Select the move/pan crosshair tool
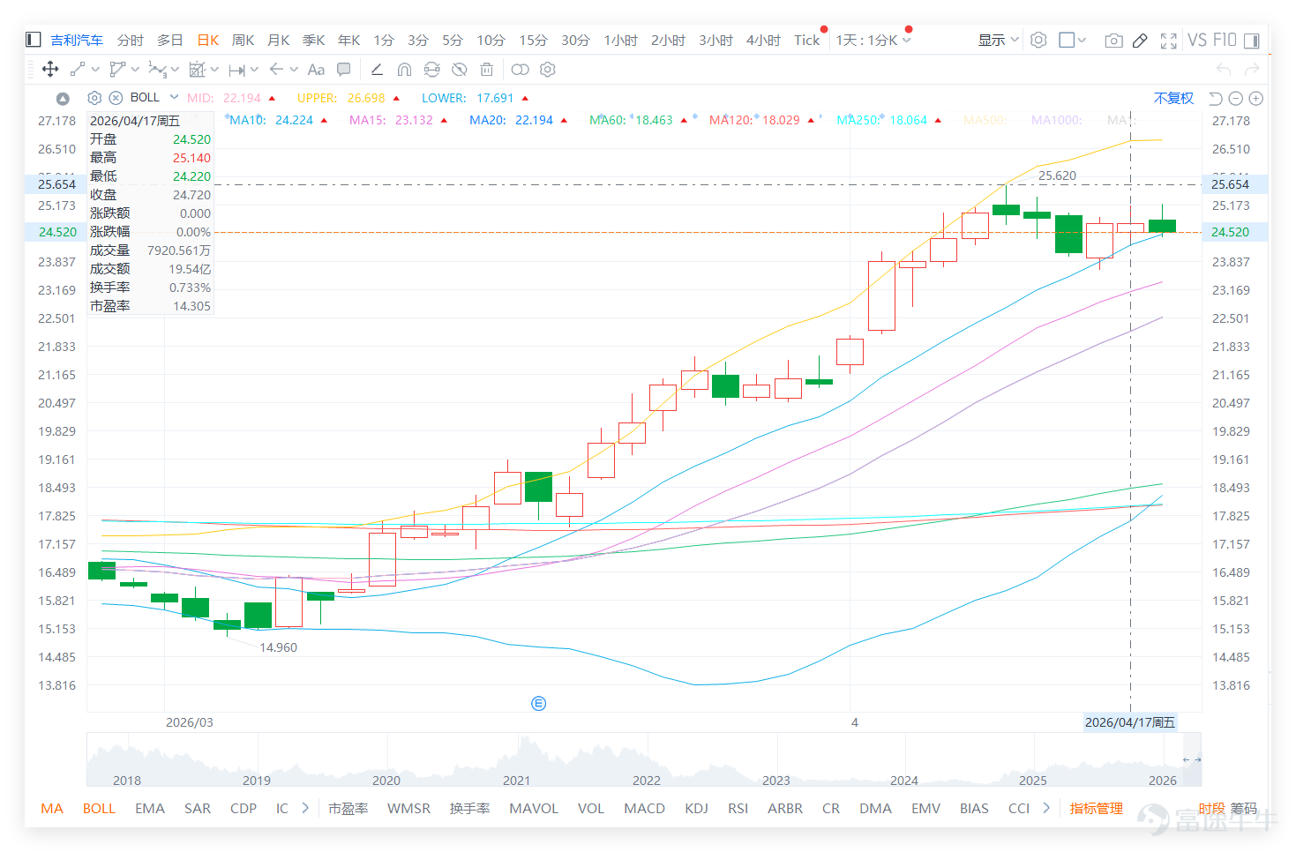1296x852 pixels. click(50, 69)
